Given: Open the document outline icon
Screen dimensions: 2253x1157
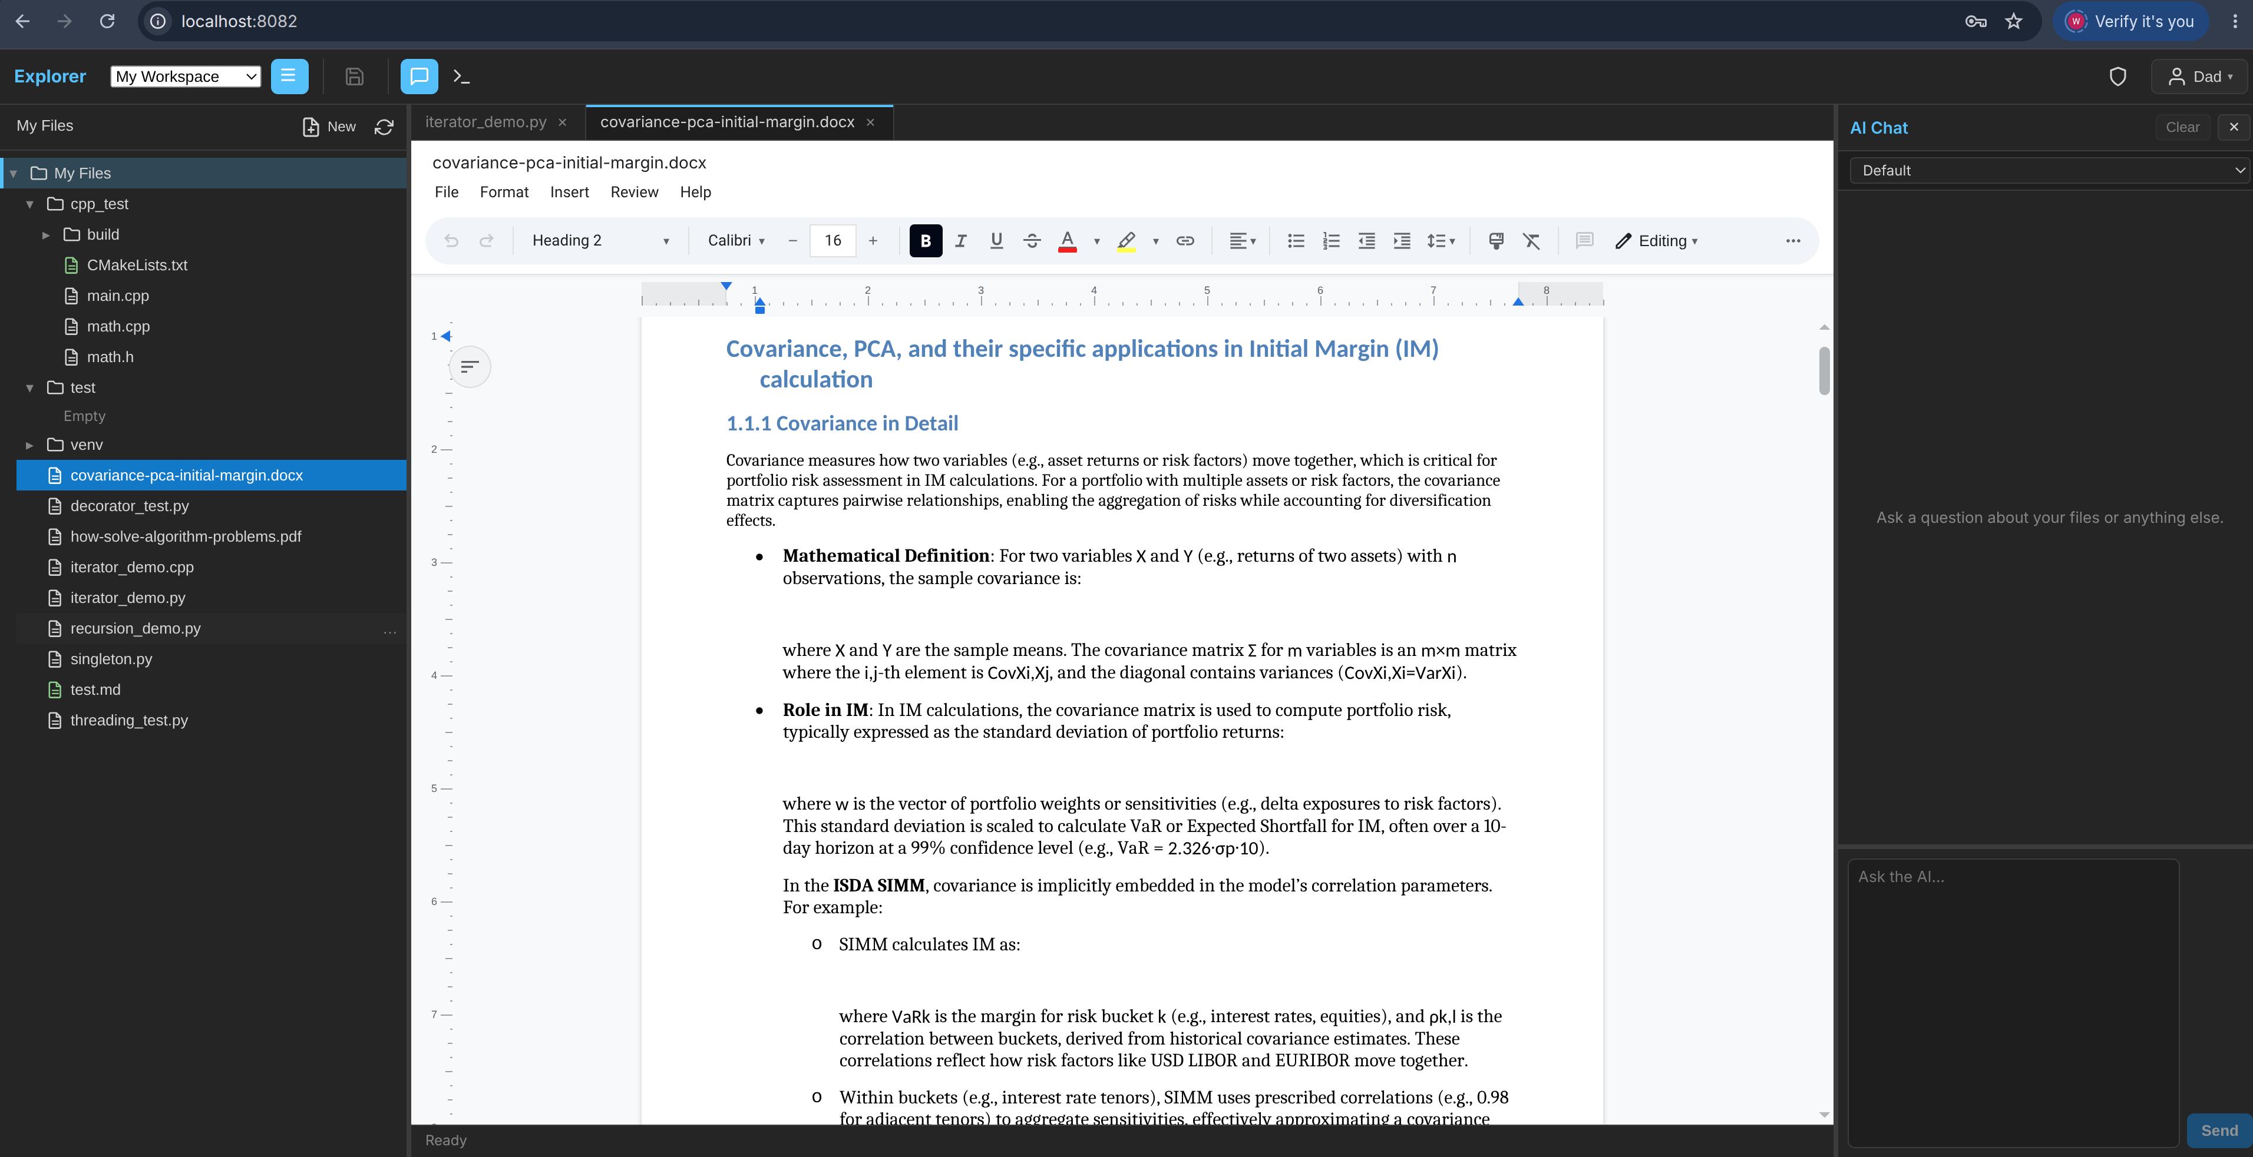Looking at the screenshot, I should pos(470,366).
